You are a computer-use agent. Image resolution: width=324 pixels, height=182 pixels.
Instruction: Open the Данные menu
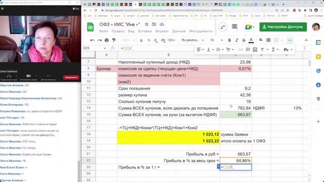179,31
